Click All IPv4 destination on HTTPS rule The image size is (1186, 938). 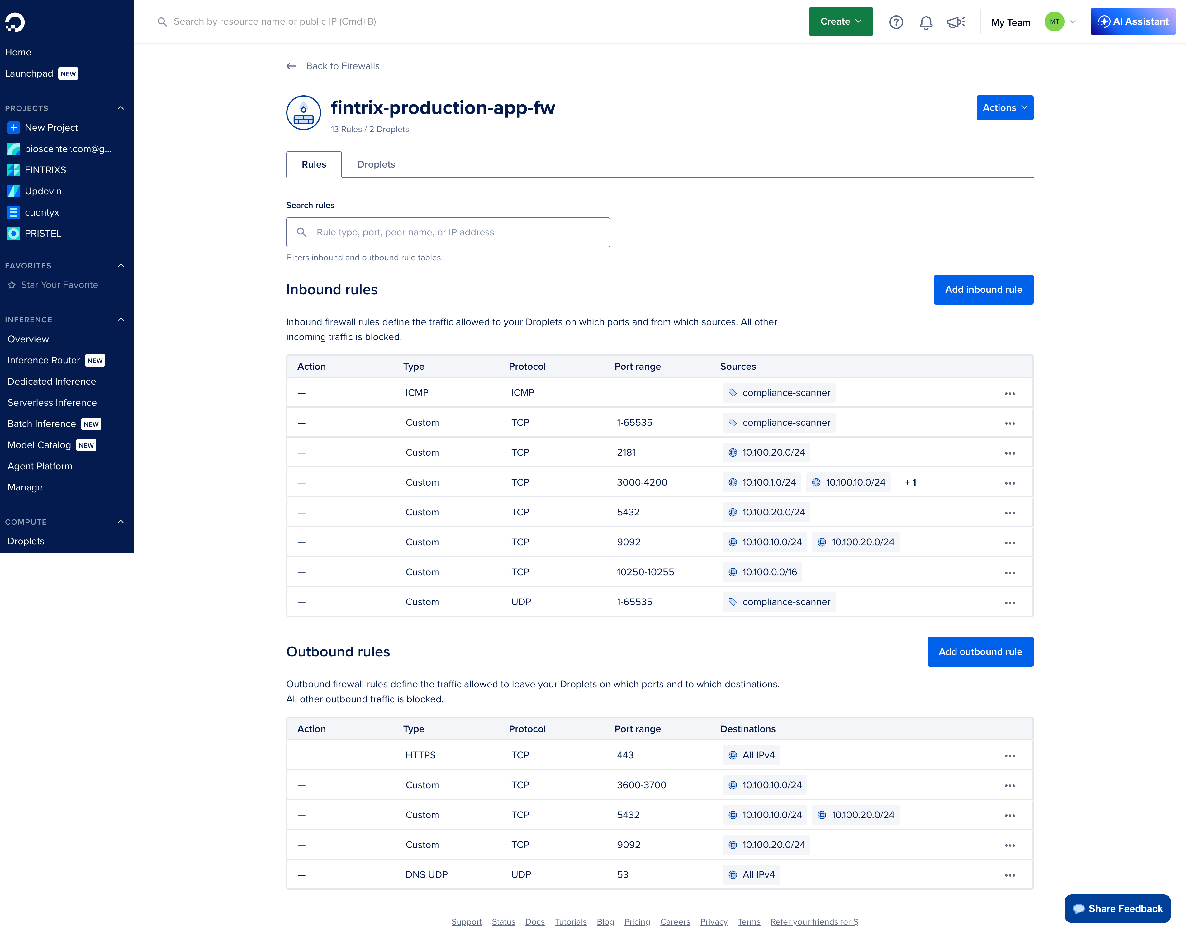click(751, 755)
